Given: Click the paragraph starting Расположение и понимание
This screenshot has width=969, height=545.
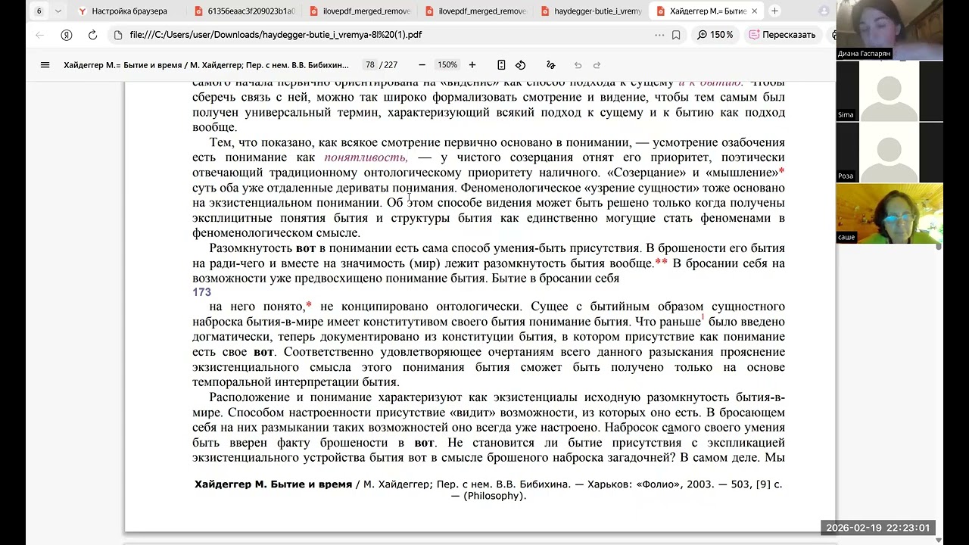Looking at the screenshot, I should tap(488, 427).
